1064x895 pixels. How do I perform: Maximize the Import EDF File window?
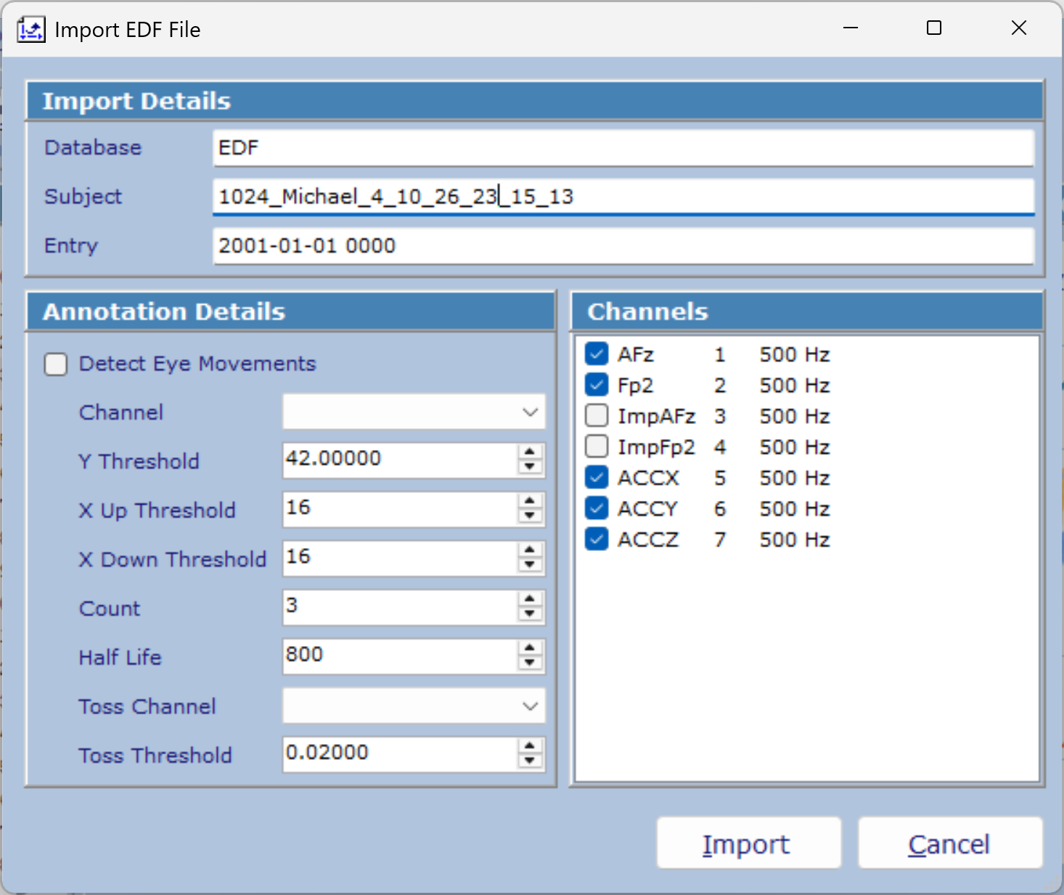[934, 28]
